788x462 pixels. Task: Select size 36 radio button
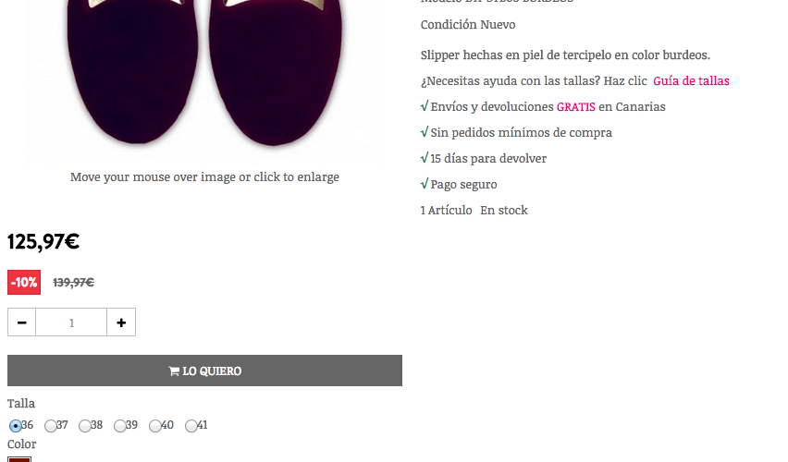click(16, 426)
